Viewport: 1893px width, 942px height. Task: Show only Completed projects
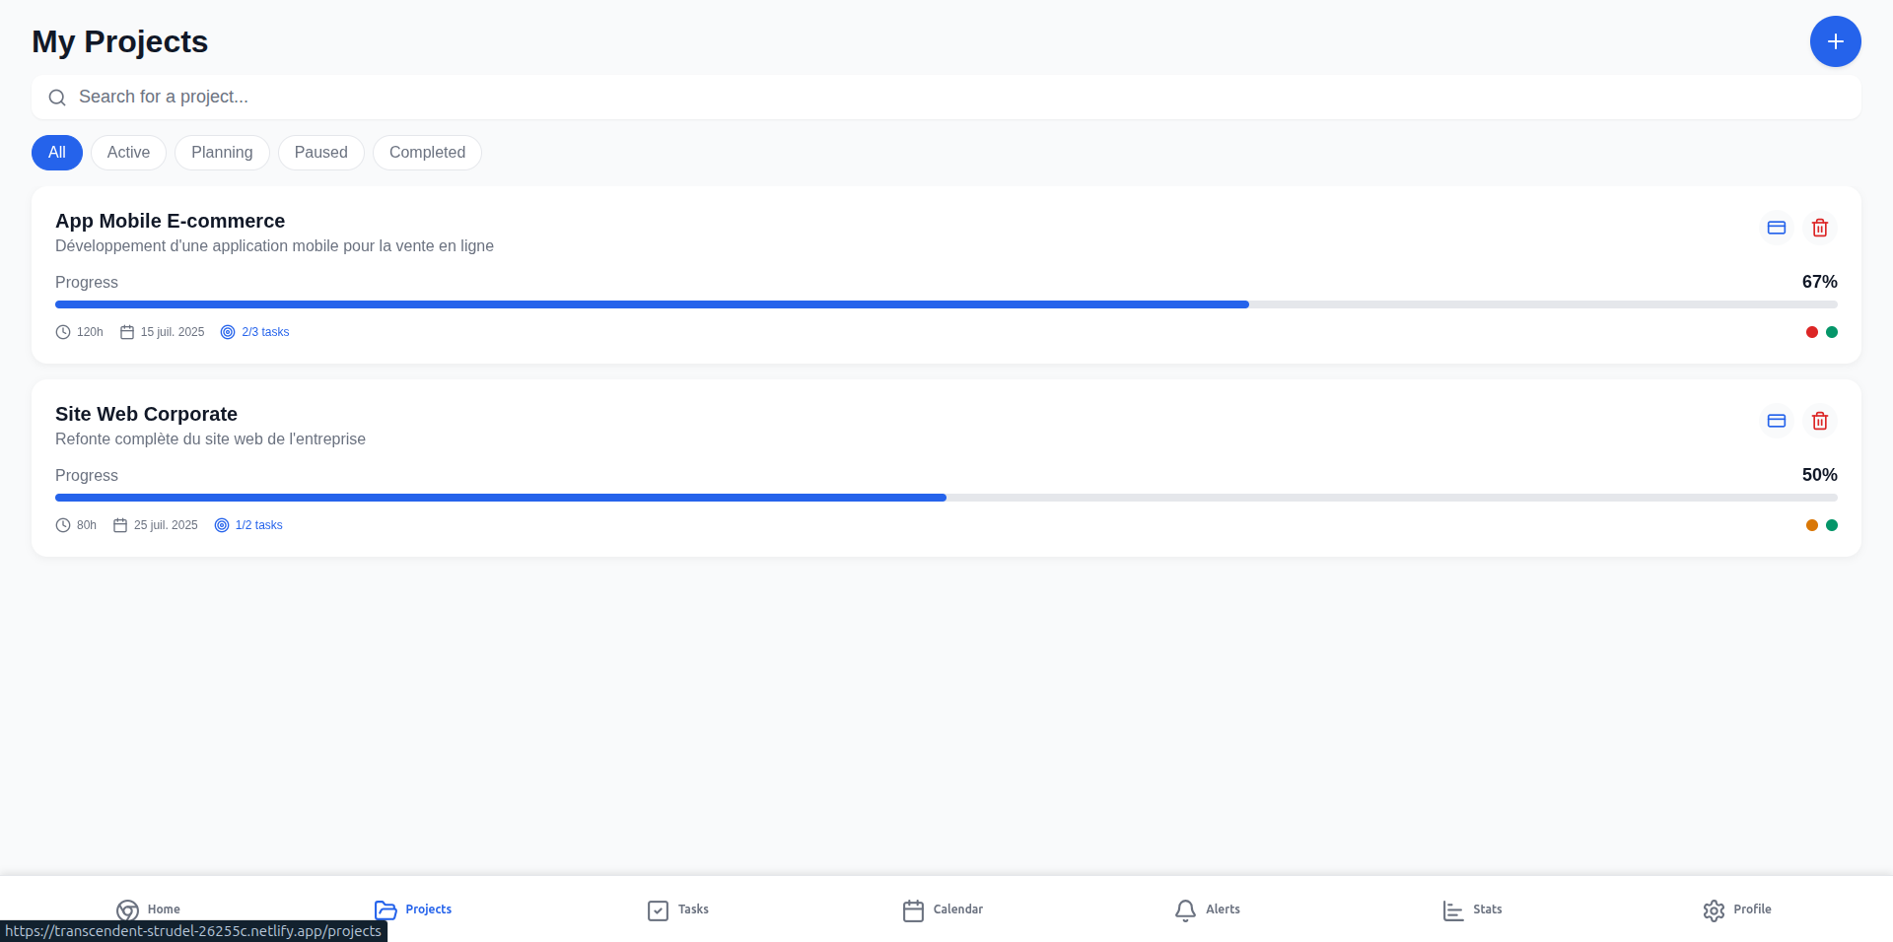(x=427, y=153)
